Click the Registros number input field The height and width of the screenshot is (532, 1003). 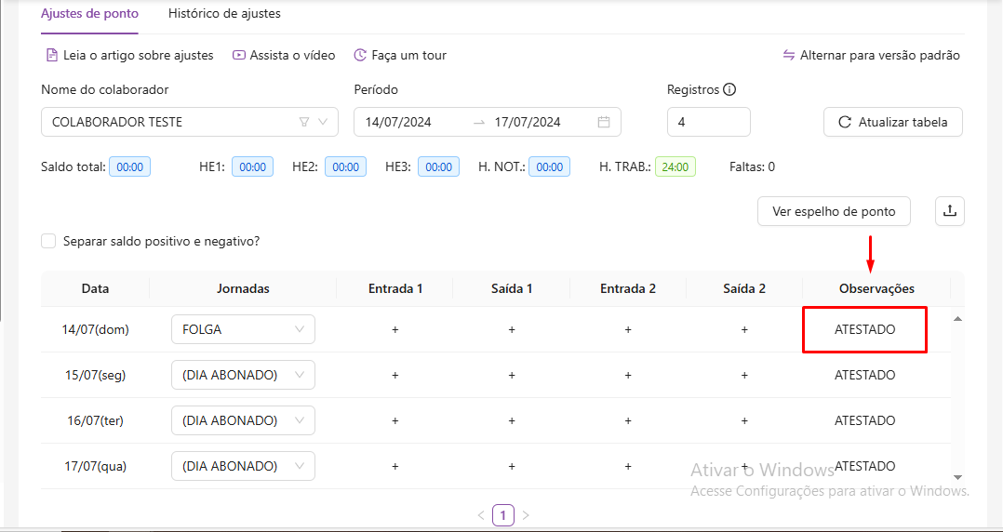(x=708, y=122)
